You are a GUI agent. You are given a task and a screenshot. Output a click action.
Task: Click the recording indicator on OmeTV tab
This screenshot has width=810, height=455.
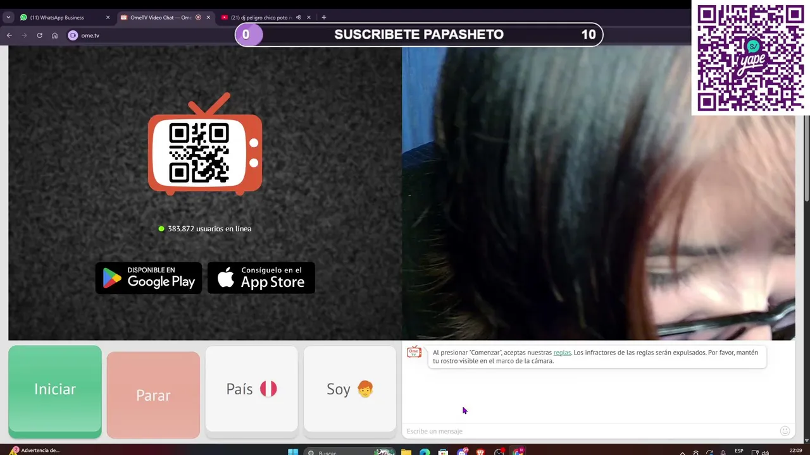click(198, 18)
